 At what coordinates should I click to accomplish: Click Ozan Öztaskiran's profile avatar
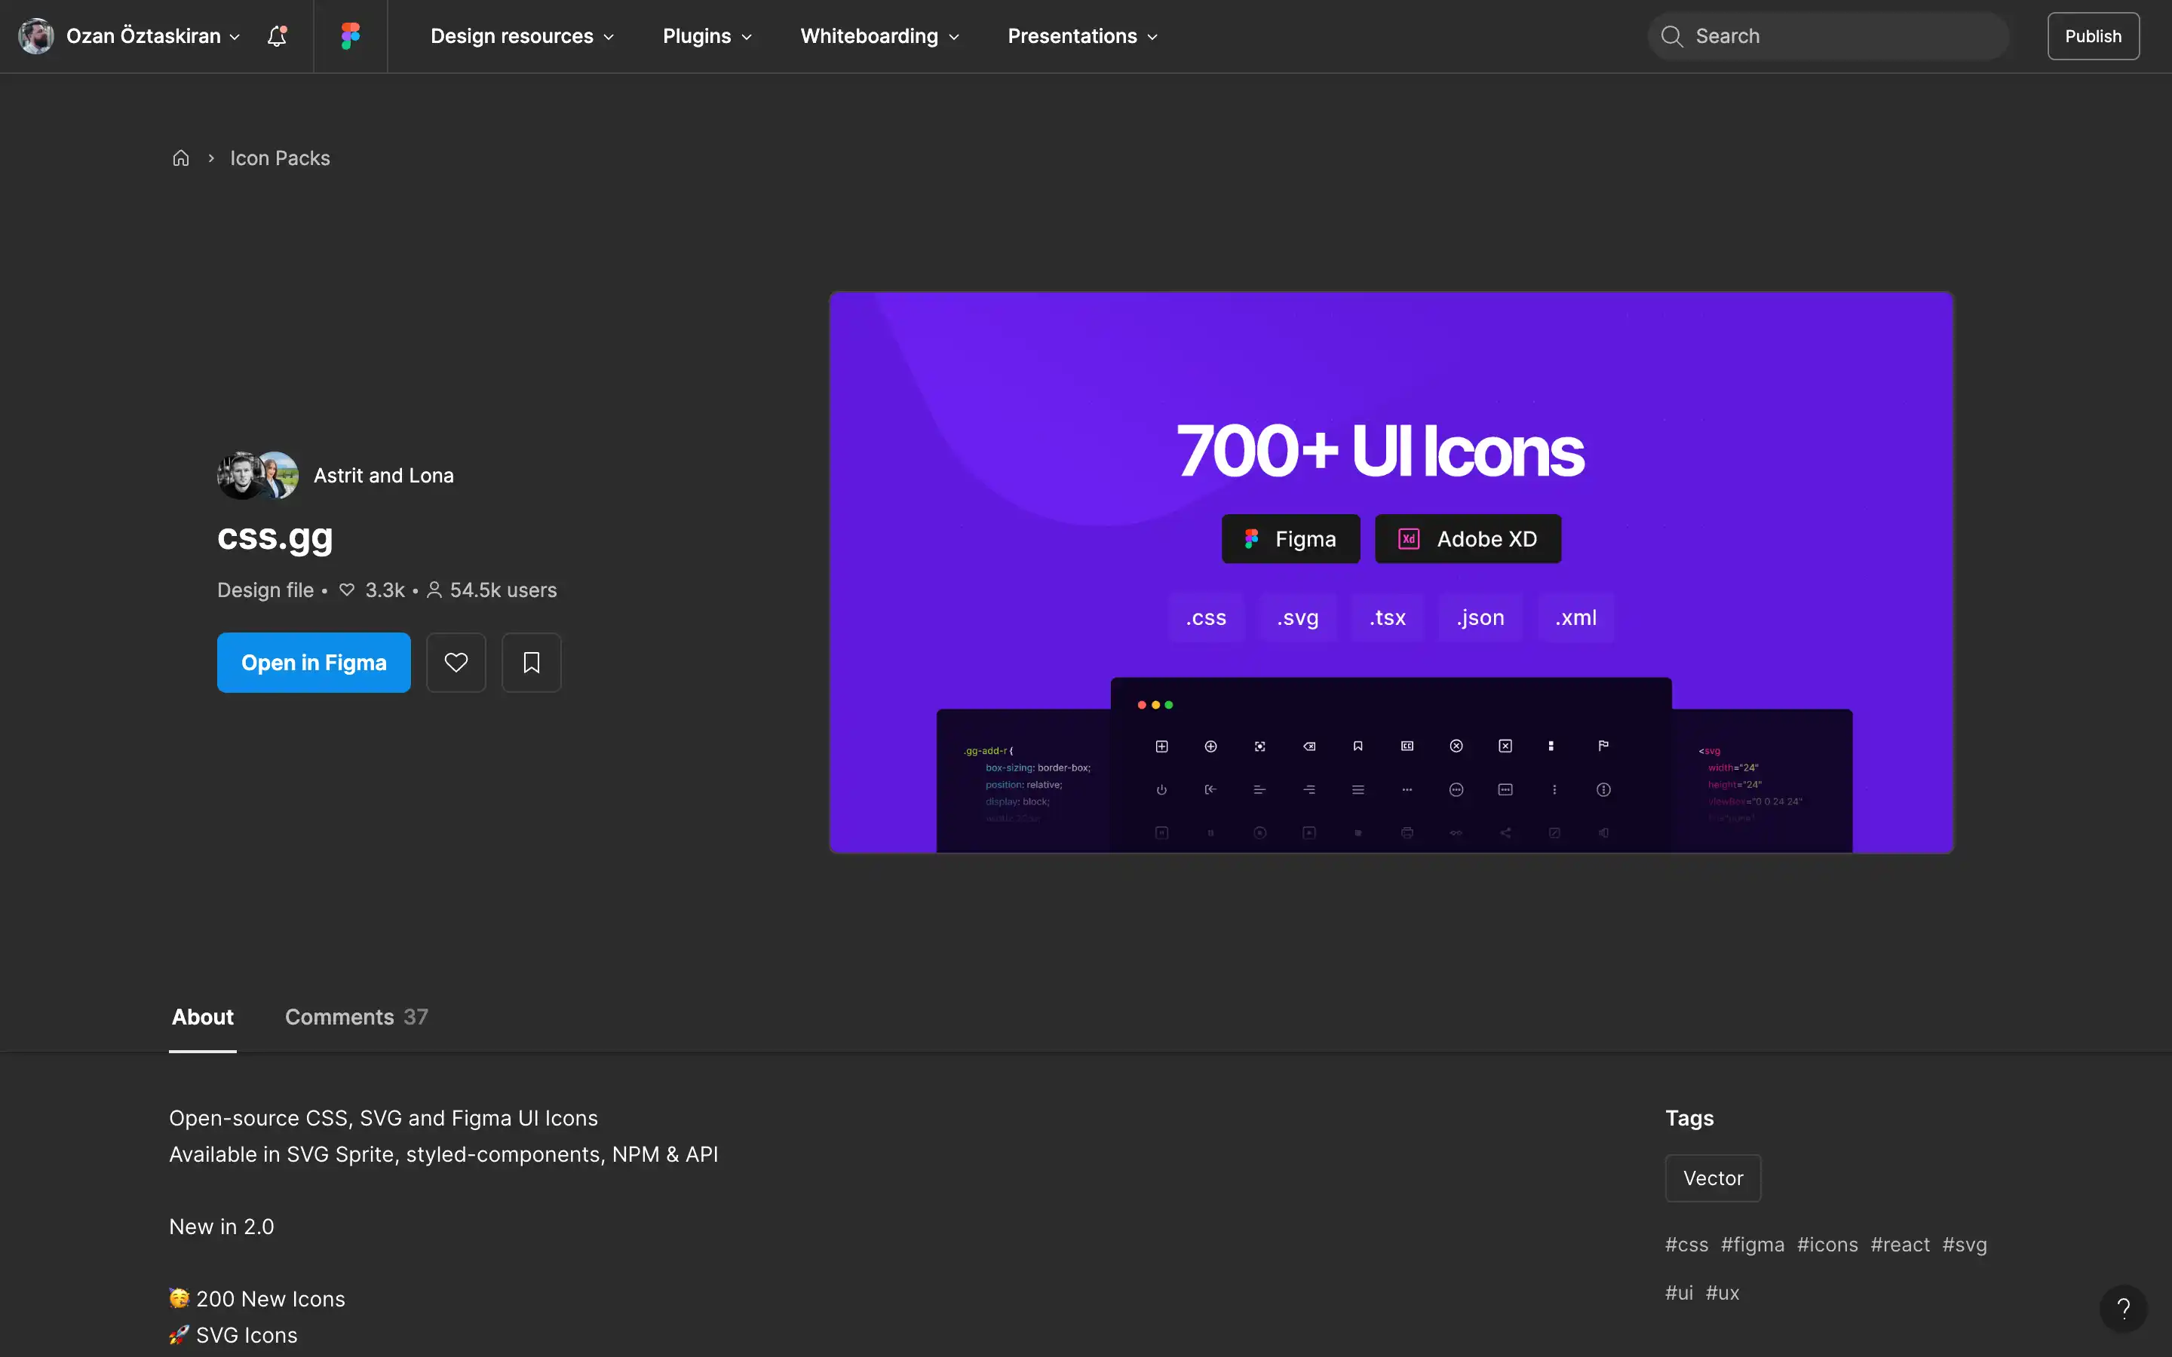click(36, 36)
